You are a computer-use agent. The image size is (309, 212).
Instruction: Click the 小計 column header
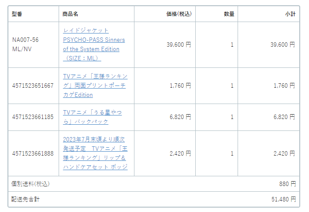tap(290, 14)
